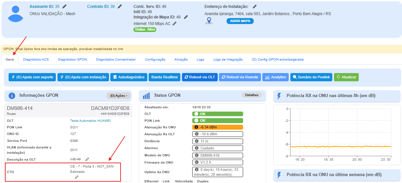
Task: Edit the Internet 150 Mbps AC plan
Action: [x=174, y=23]
